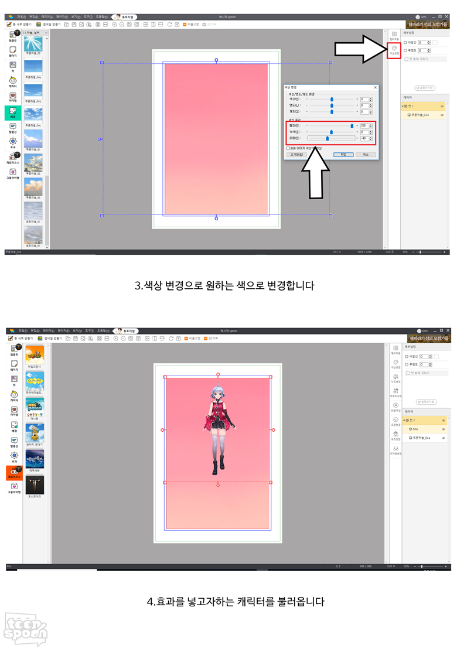This screenshot has height=662, width=457.
Task: Select 푸른하늘_04b sky thumbnail in step 3
Action: (x=33, y=91)
